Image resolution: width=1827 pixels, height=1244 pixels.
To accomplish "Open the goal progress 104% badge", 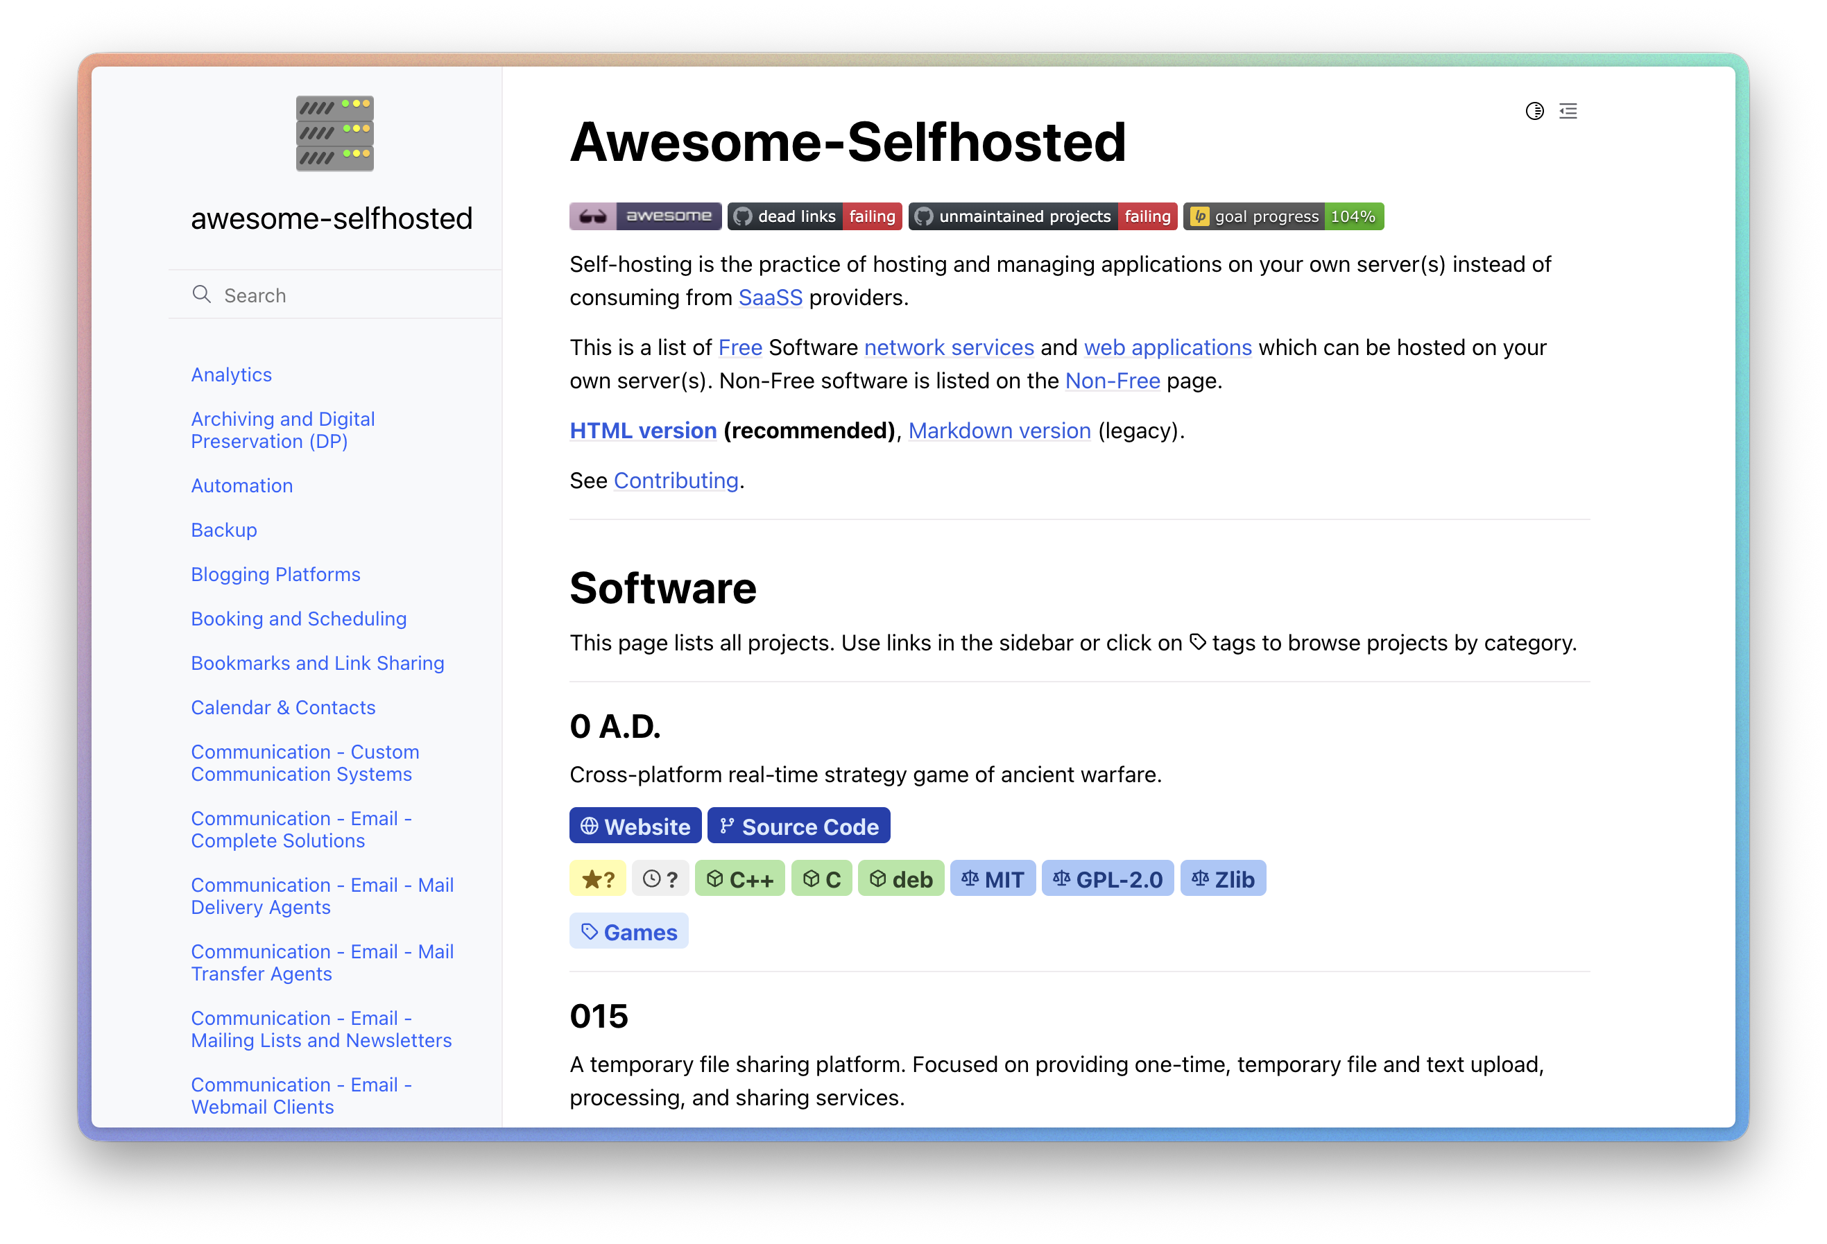I will [1283, 216].
